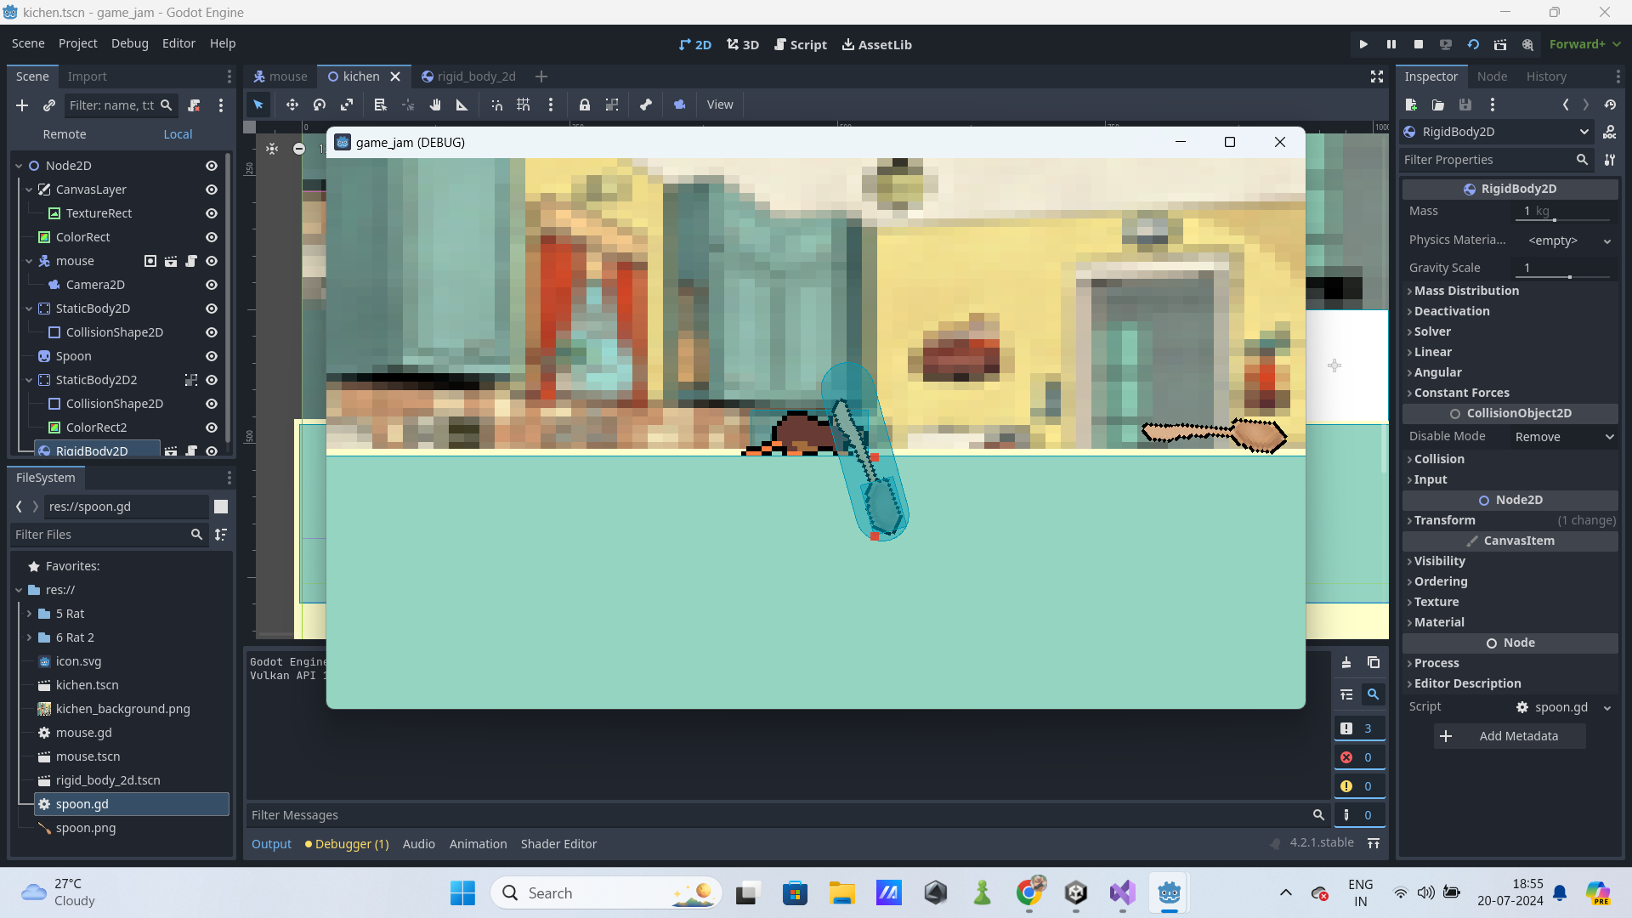1632x918 pixels.
Task: Toggle distraction-free mode in viewport
Action: pos(1377,76)
